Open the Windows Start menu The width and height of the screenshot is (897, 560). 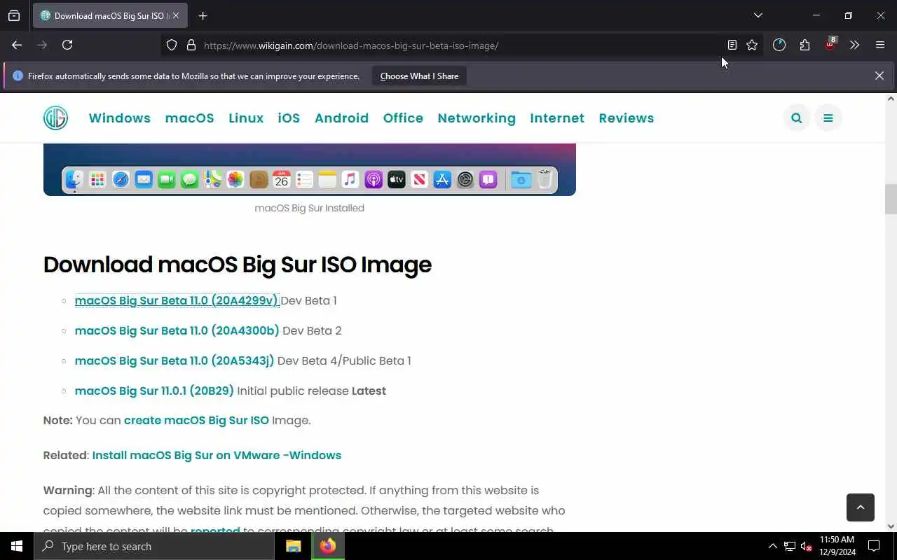pos(17,546)
